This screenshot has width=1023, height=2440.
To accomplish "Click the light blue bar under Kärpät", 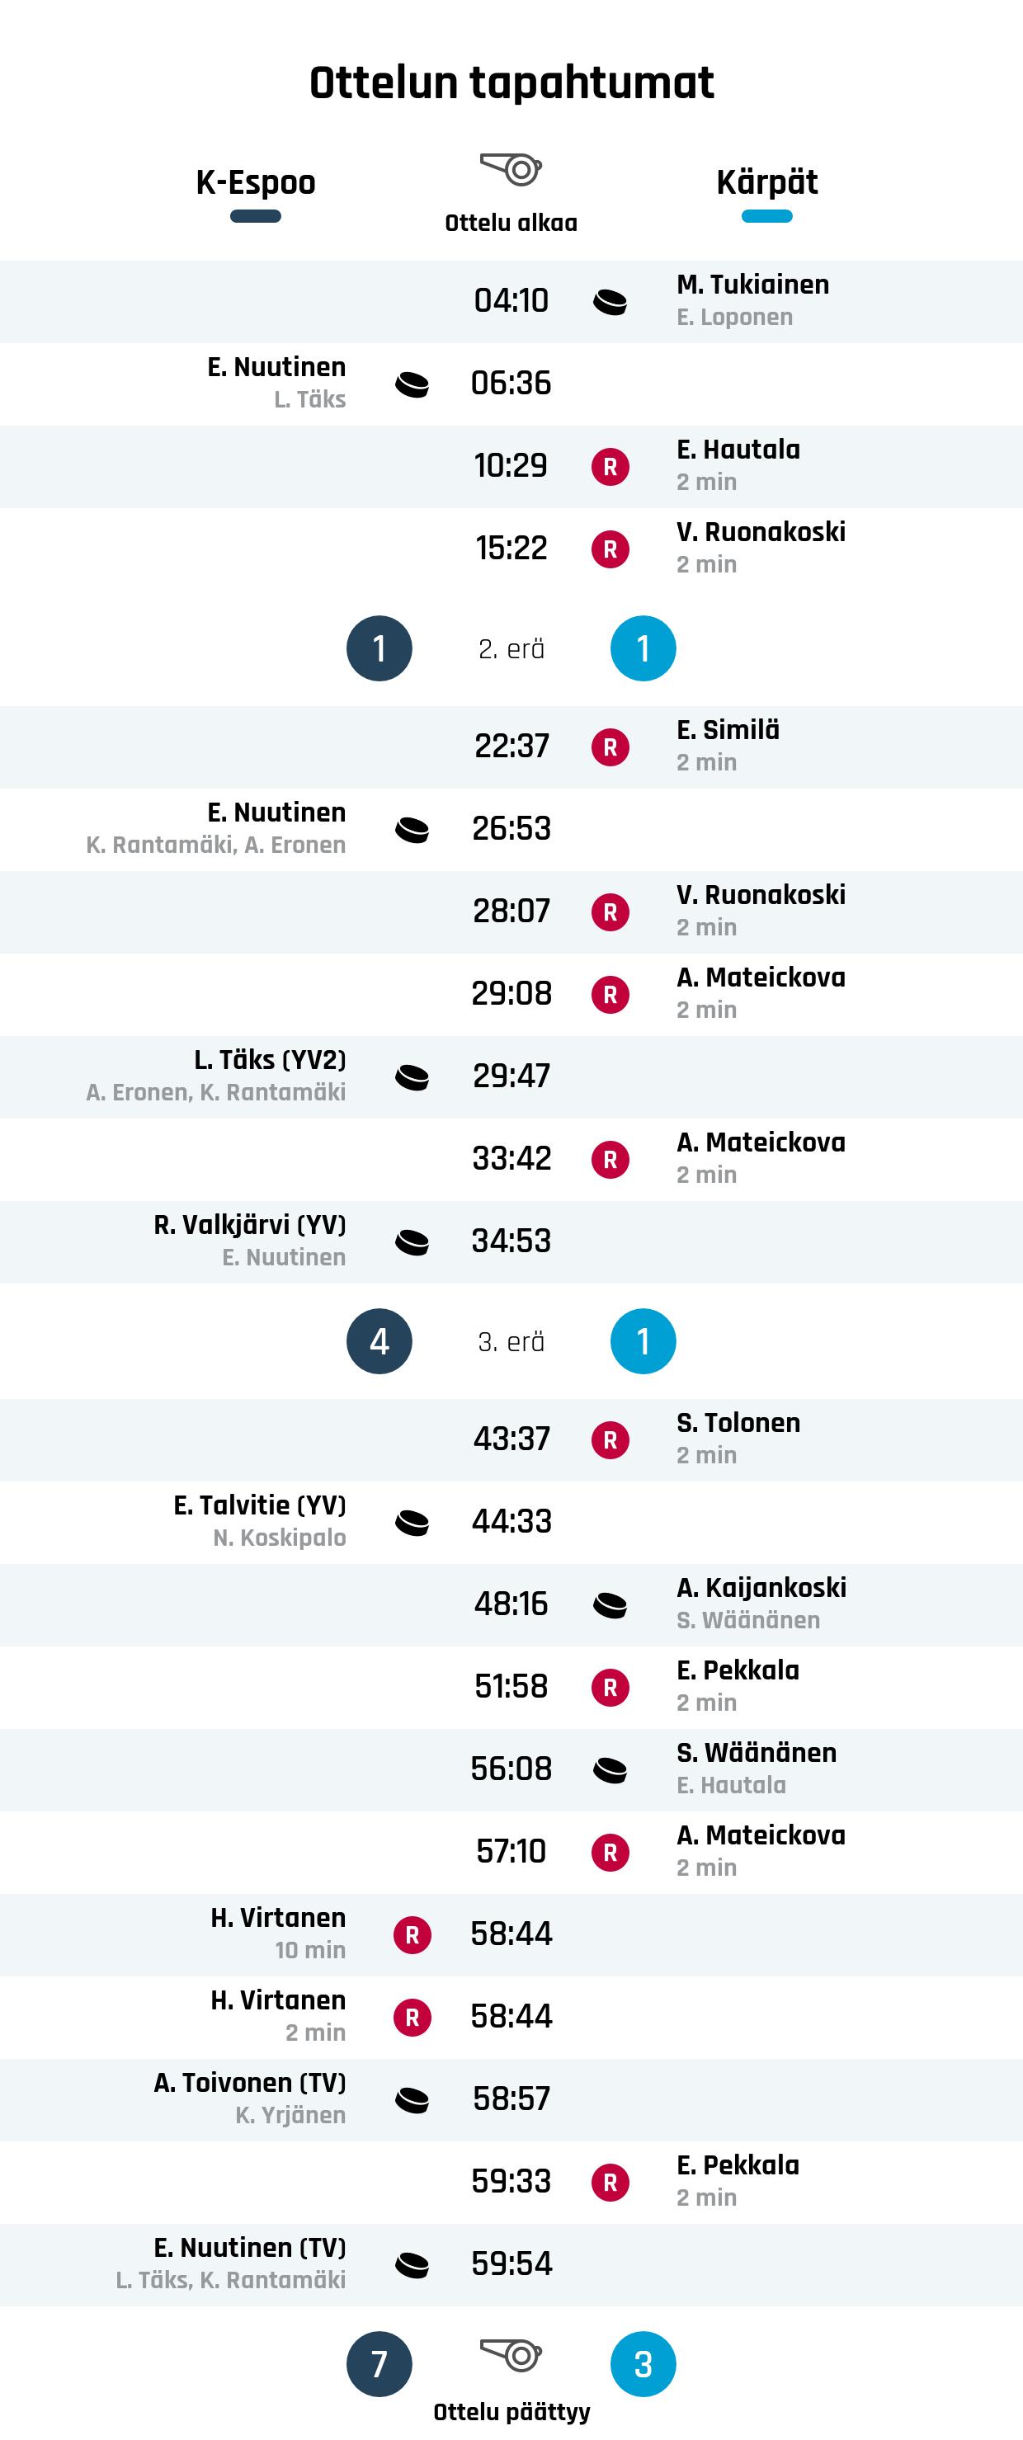I will [x=766, y=217].
